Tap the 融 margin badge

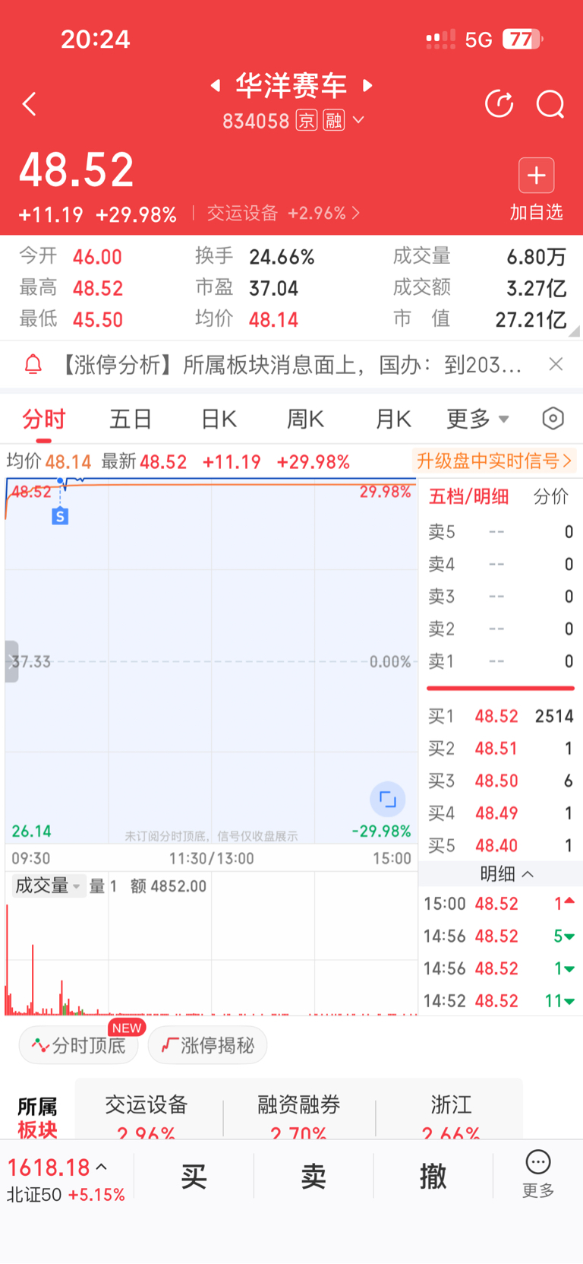click(x=334, y=120)
